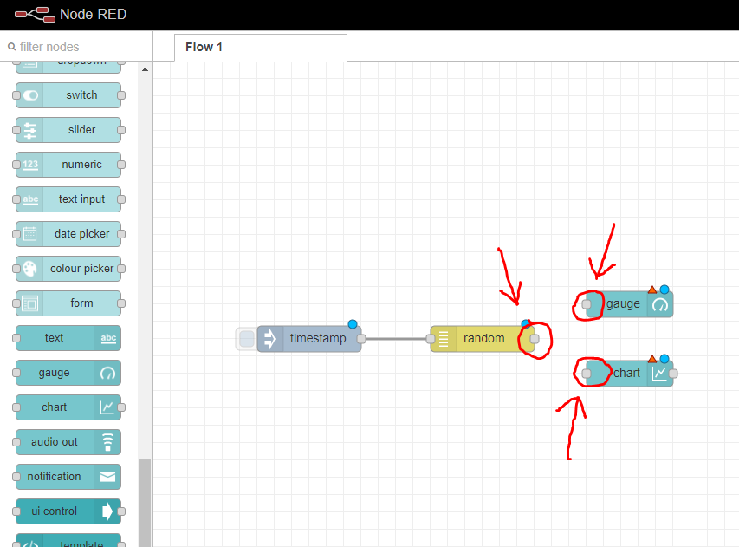The image size is (739, 547).
Task: Select the text input node from the palette
Action: 68,199
